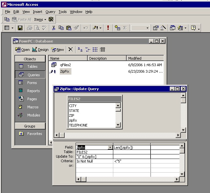Click the Copy icon in main toolbar

61,28
